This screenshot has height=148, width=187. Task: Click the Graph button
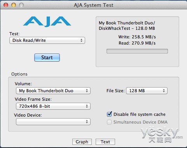point(82,142)
